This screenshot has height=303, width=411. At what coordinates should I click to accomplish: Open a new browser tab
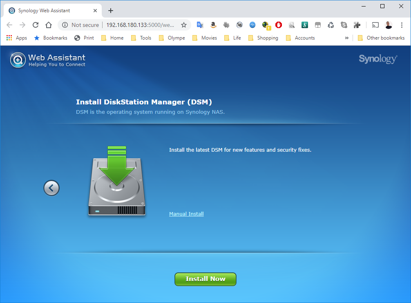(111, 11)
